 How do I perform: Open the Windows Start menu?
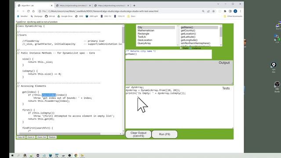(12, 155)
